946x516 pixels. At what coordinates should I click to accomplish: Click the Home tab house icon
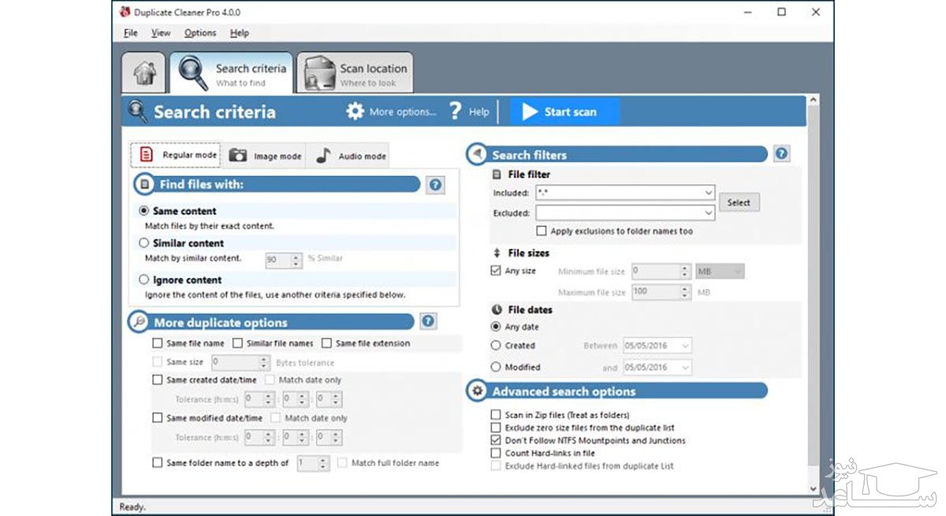pos(144,73)
